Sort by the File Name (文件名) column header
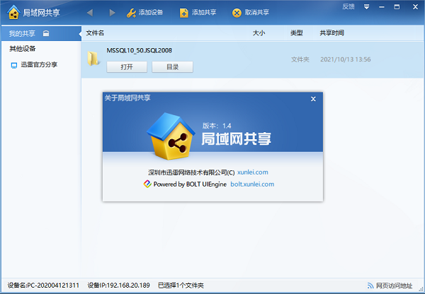425x294 pixels. pos(95,33)
